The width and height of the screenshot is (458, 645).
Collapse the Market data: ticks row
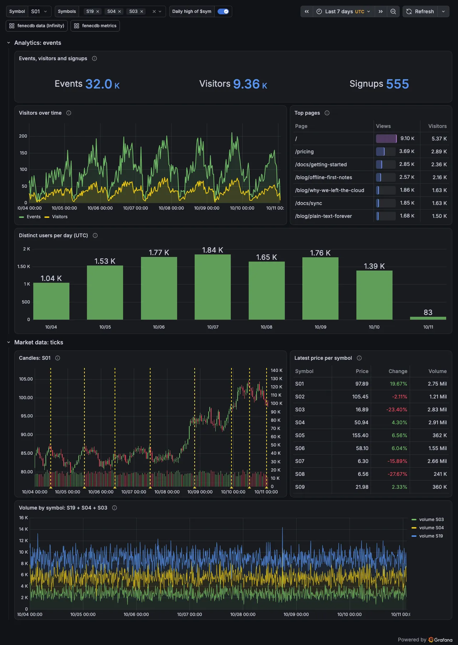pos(9,342)
